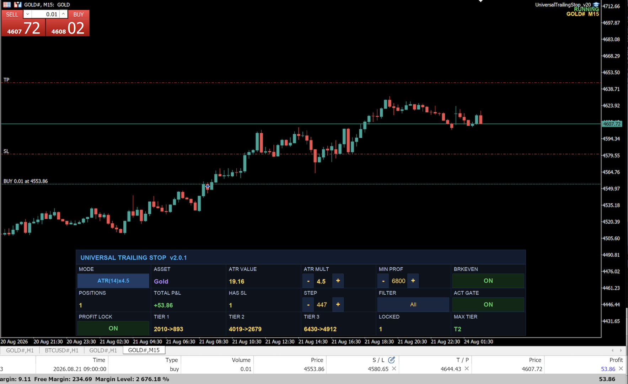Toggle ACT GATE ON switch
The width and height of the screenshot is (628, 384).
[488, 305]
